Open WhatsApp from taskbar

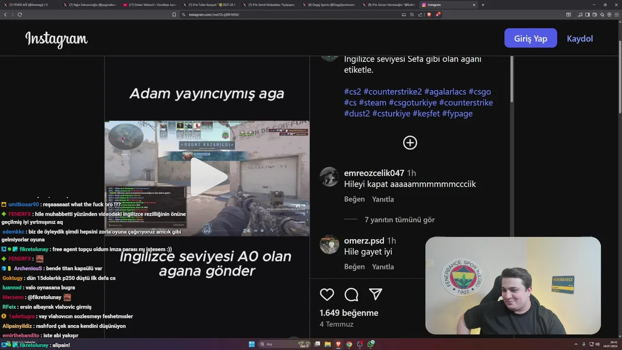[x=371, y=344]
